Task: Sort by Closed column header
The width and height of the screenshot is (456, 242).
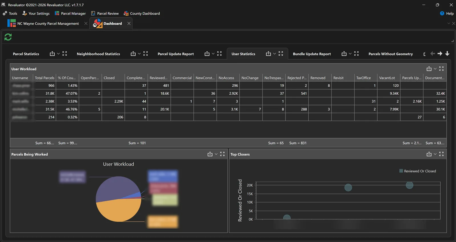Action: (x=113, y=78)
